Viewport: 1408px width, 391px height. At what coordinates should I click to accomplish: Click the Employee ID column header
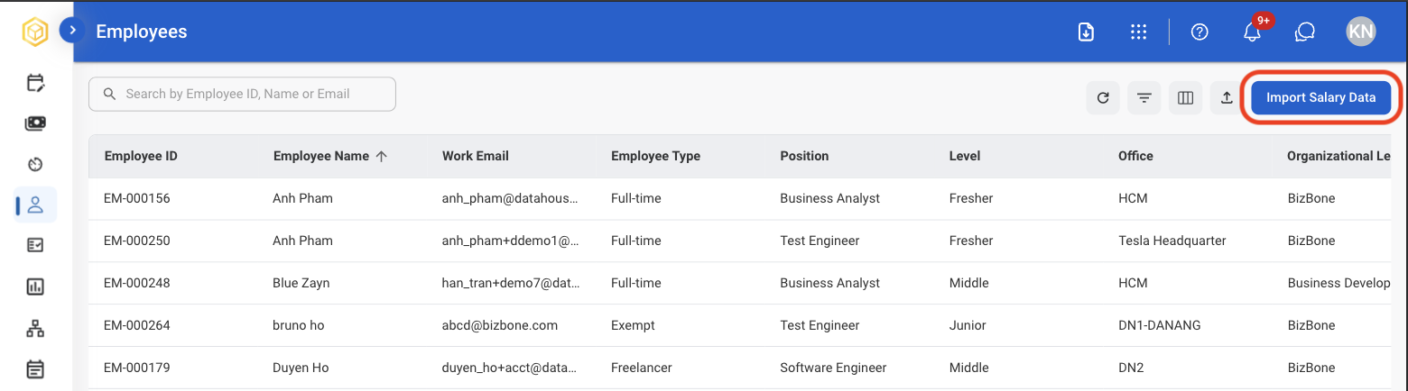[141, 156]
